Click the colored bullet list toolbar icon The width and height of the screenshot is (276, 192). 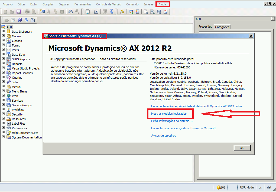[138, 12]
